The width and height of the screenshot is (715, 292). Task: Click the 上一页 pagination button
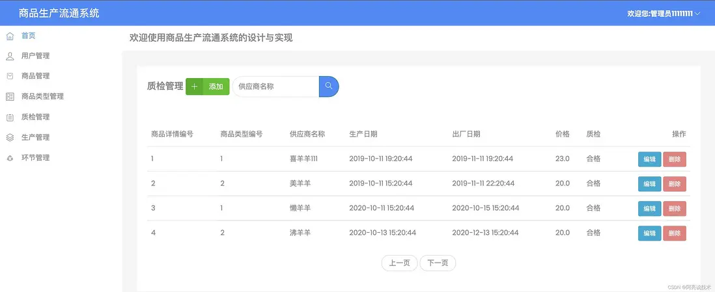[399, 263]
